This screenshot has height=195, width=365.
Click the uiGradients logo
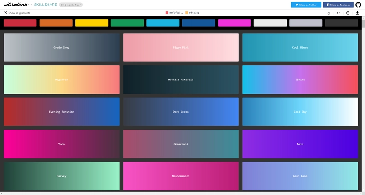tap(16, 5)
